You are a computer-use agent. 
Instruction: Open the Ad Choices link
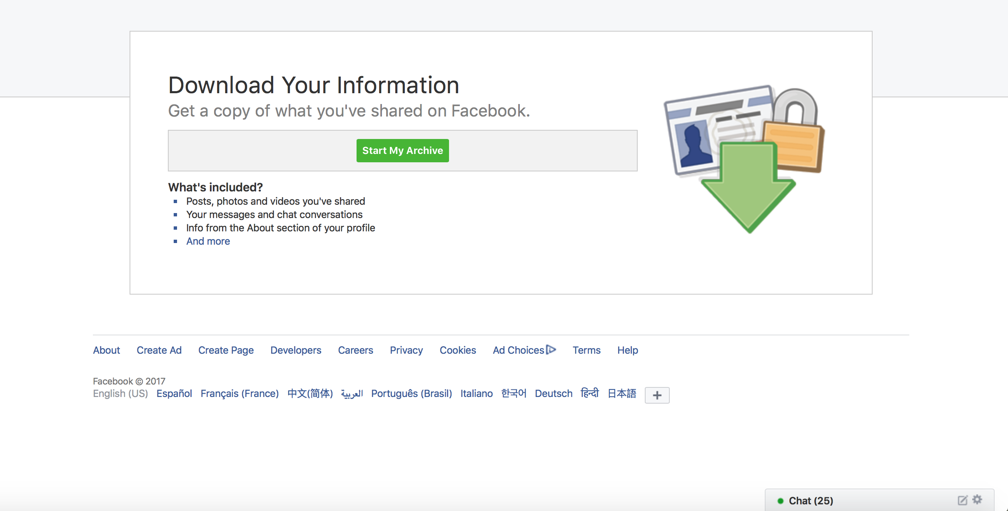pos(519,350)
